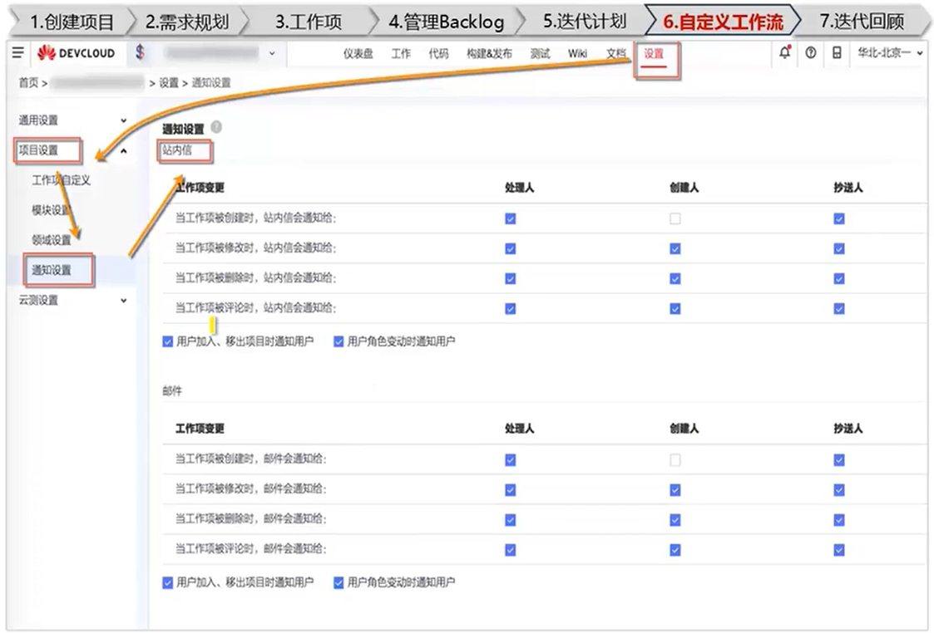The image size is (934, 633).
Task: Select step 6.自定义工作流
Action: point(723,22)
